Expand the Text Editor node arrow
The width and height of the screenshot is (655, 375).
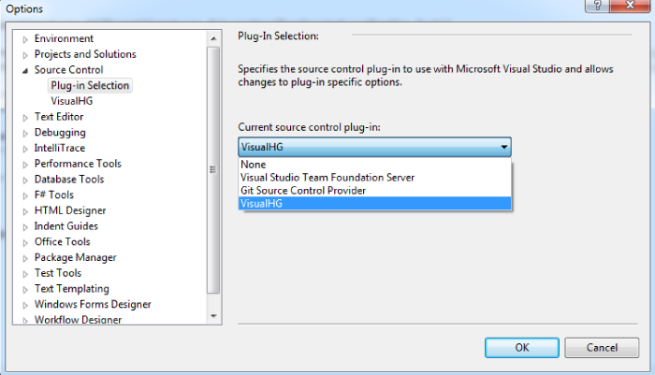click(25, 118)
